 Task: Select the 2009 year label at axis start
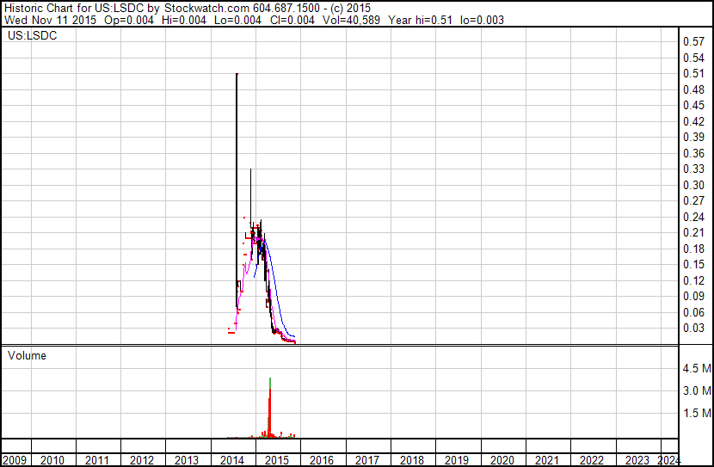tap(15, 460)
